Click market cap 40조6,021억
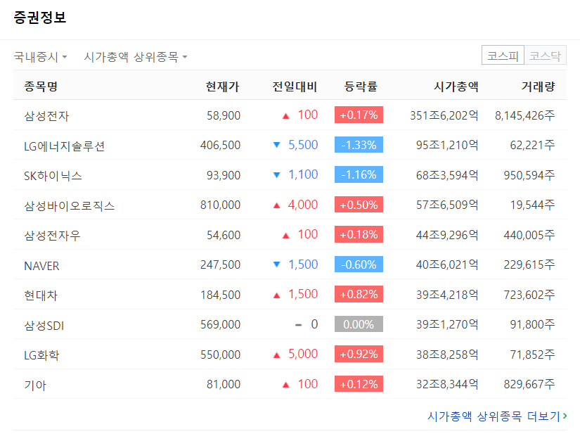This screenshot has width=580, height=434. click(447, 265)
